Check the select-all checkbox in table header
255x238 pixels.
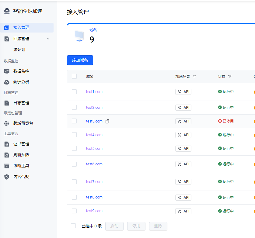tap(74, 76)
